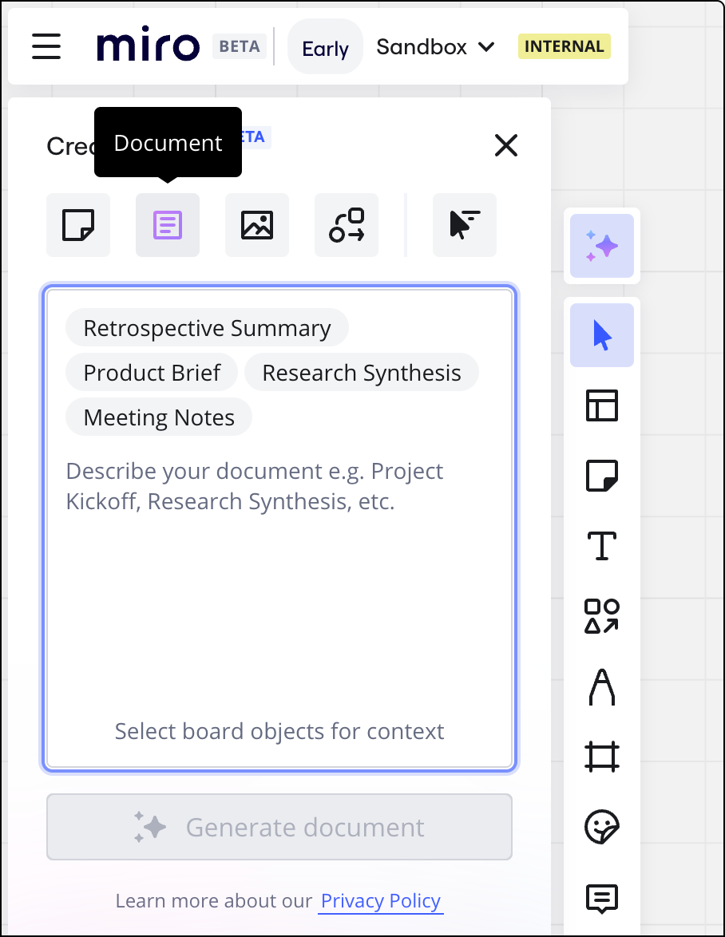Select the image generation option

coord(257,225)
